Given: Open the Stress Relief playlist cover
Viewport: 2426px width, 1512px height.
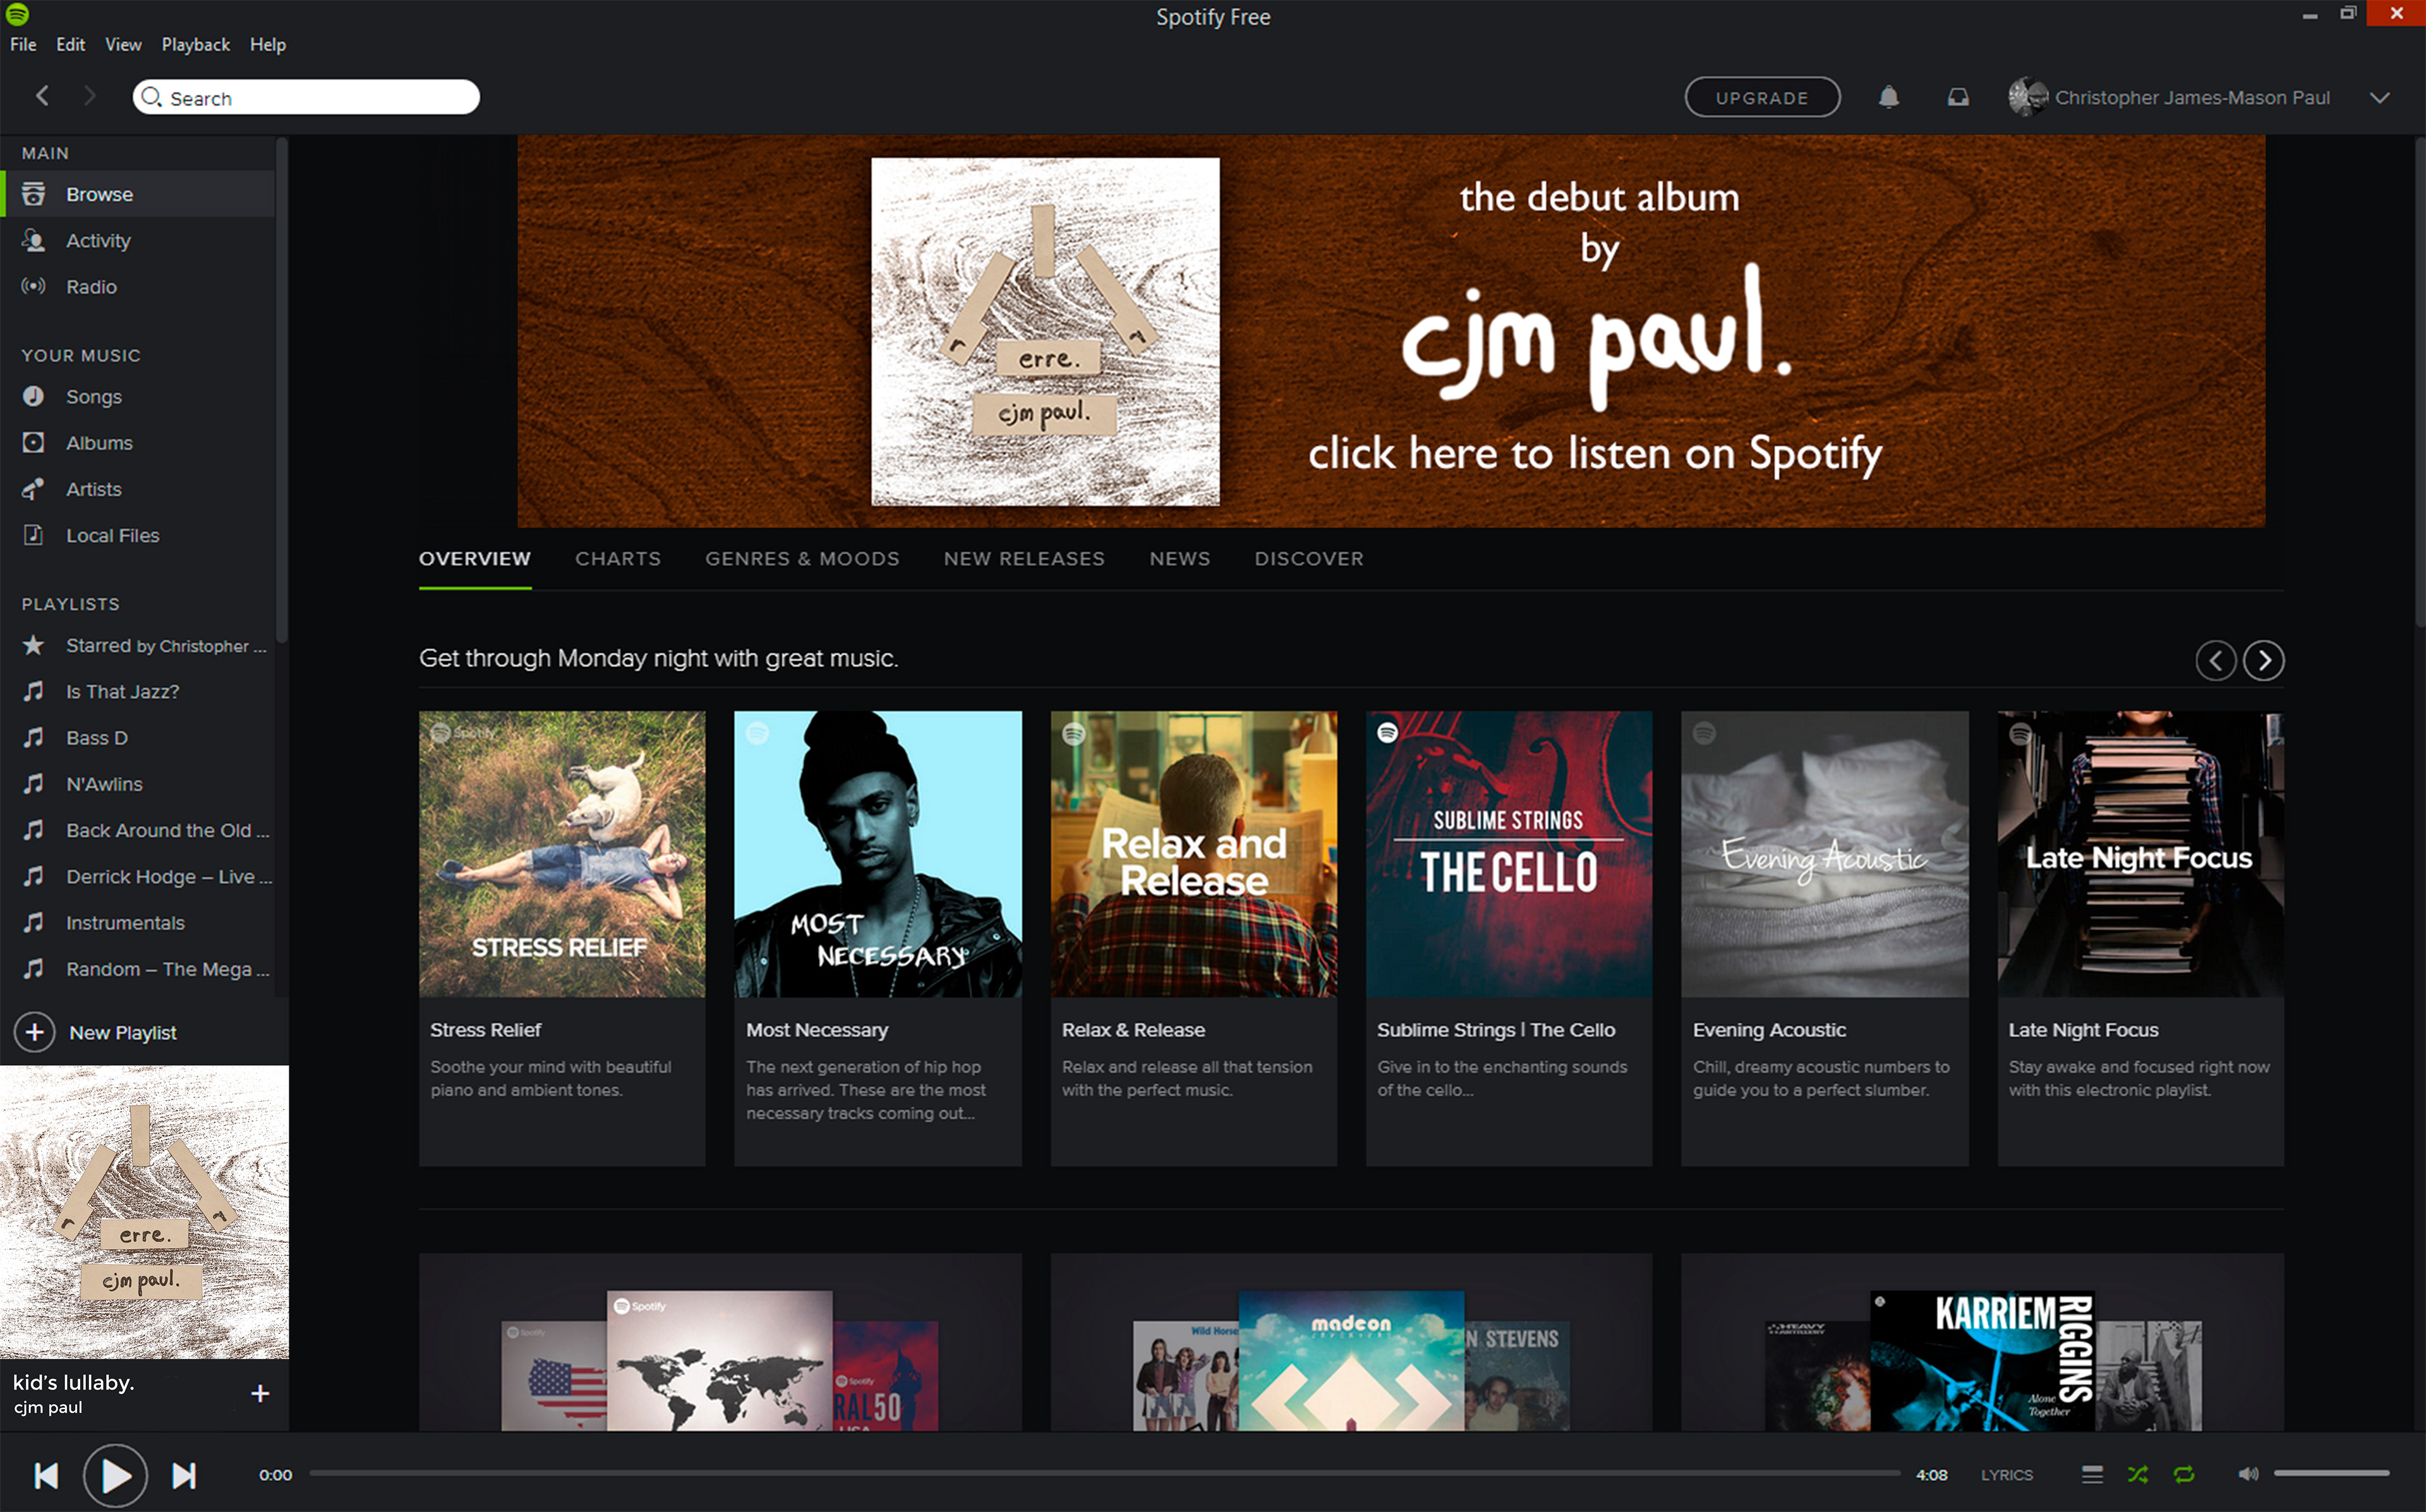Looking at the screenshot, I should coord(562,853).
